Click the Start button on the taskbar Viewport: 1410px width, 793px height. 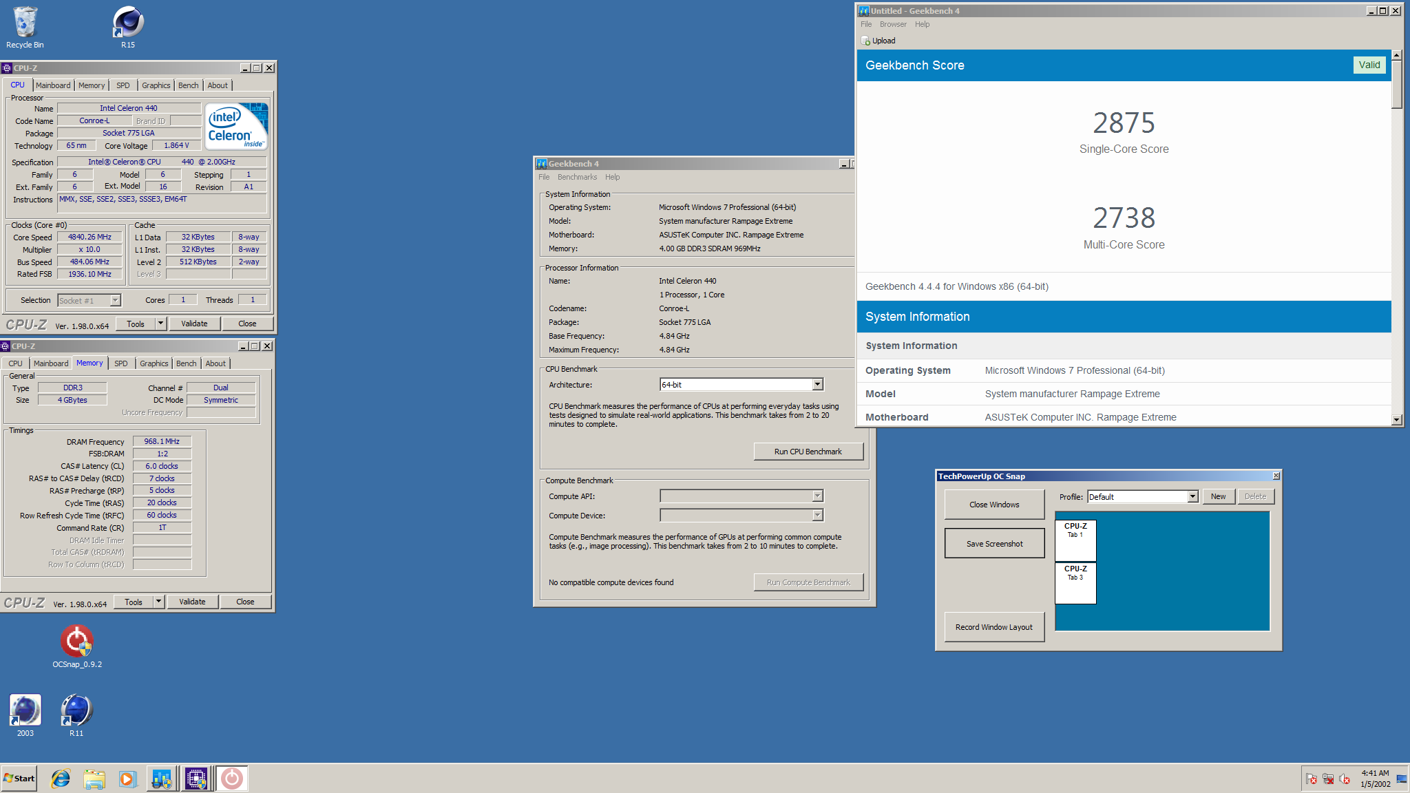click(19, 779)
